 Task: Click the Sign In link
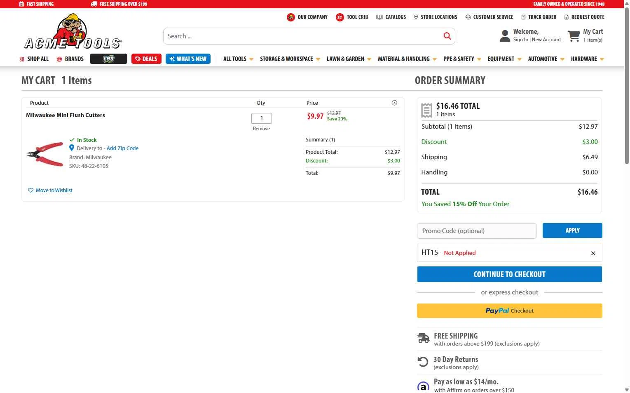(x=521, y=40)
